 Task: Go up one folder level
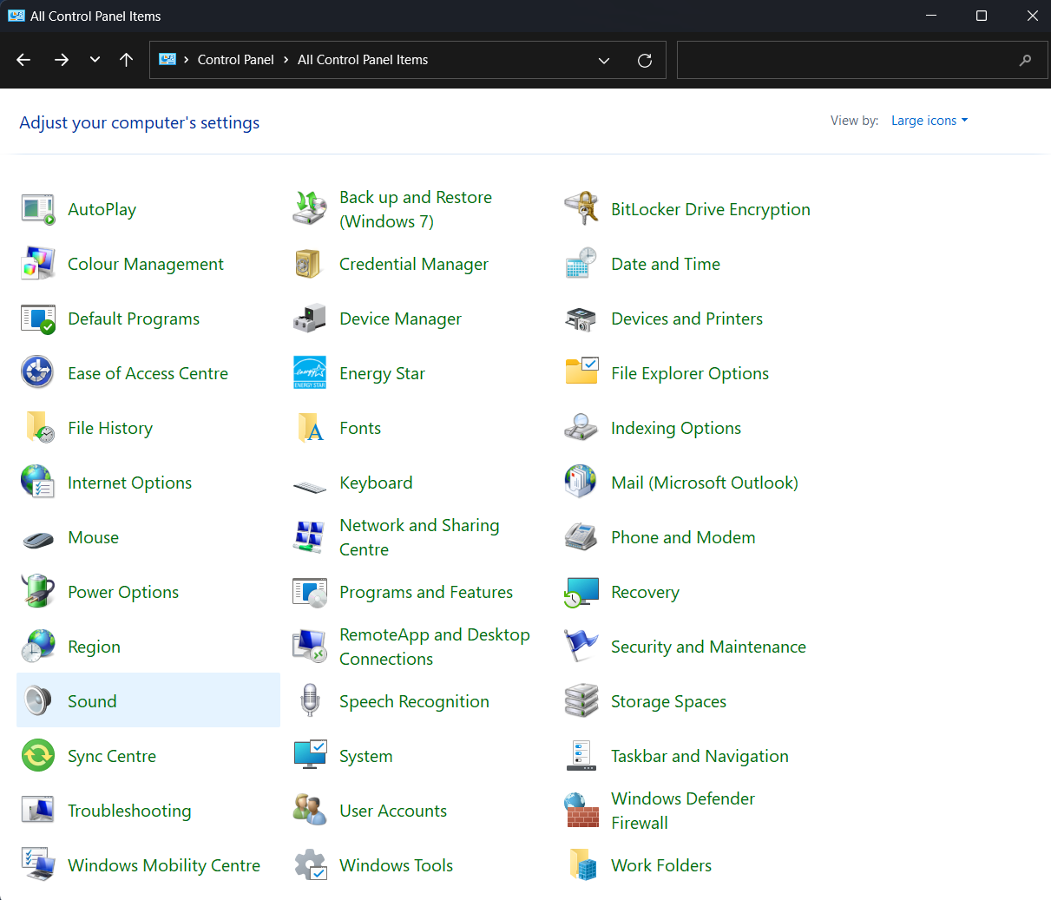point(127,60)
